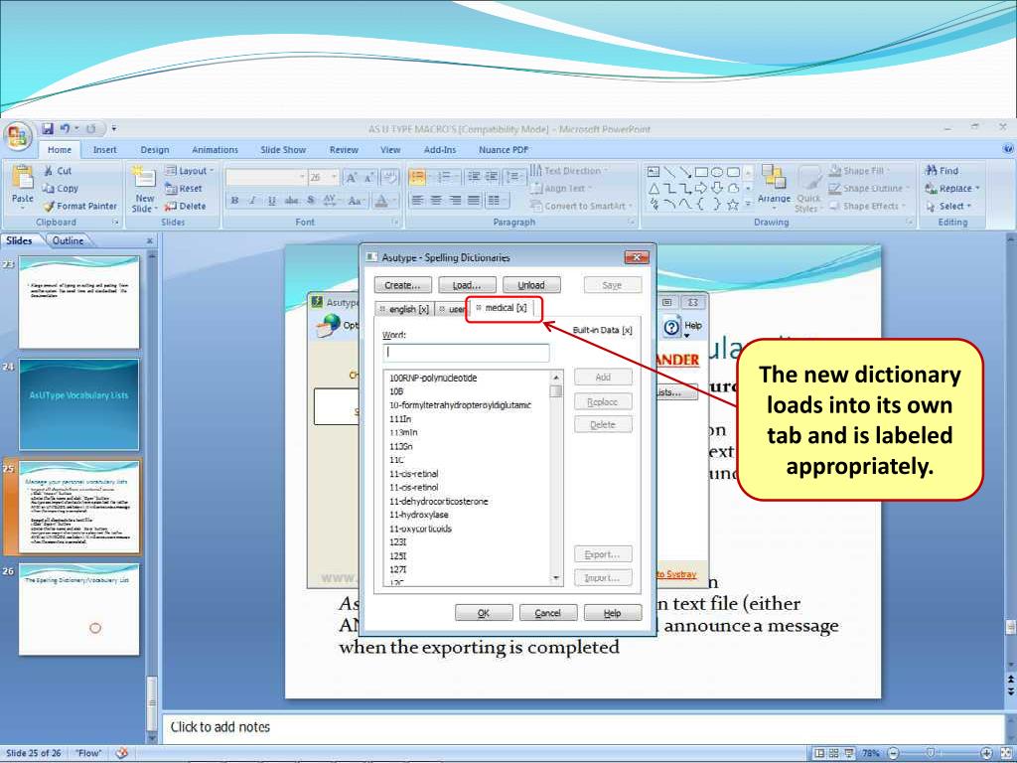Increase the font size with Grow Font
Screen dimensions: 1017x763
pyautogui.click(x=351, y=177)
